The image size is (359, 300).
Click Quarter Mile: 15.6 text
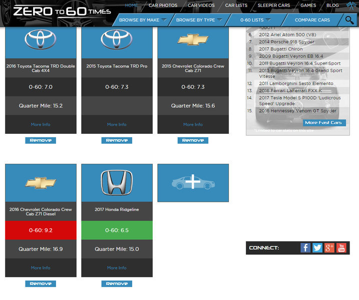193,106
